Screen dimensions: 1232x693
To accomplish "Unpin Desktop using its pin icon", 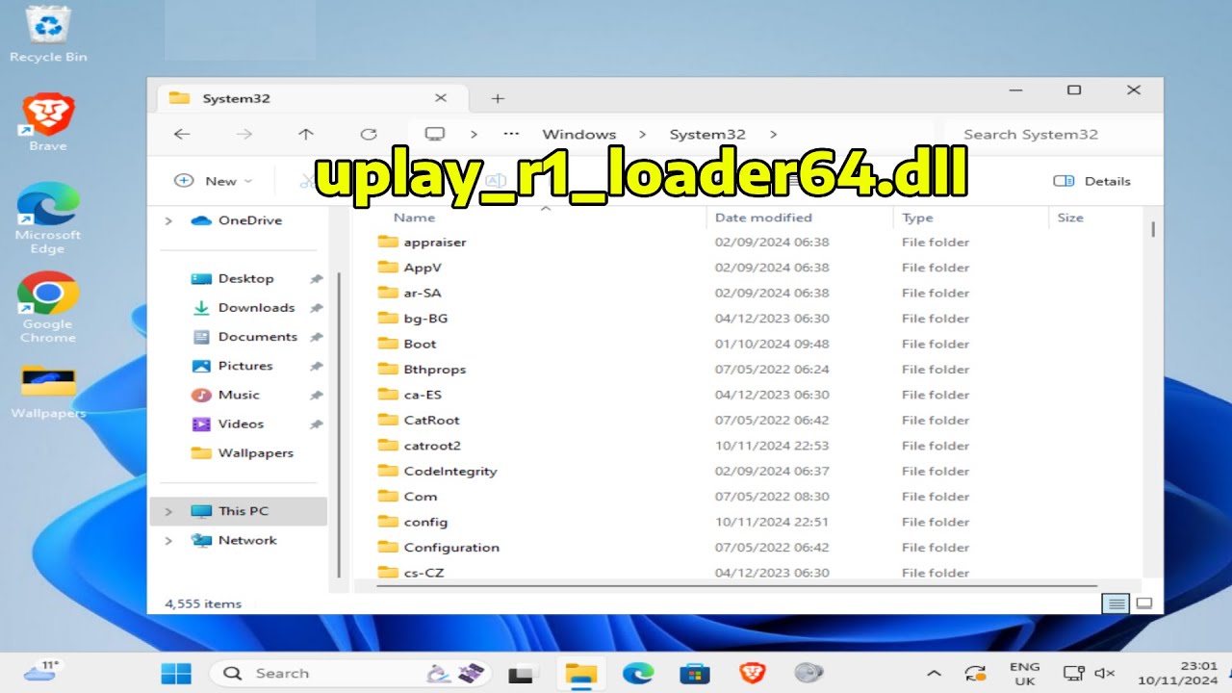I will 316,279.
